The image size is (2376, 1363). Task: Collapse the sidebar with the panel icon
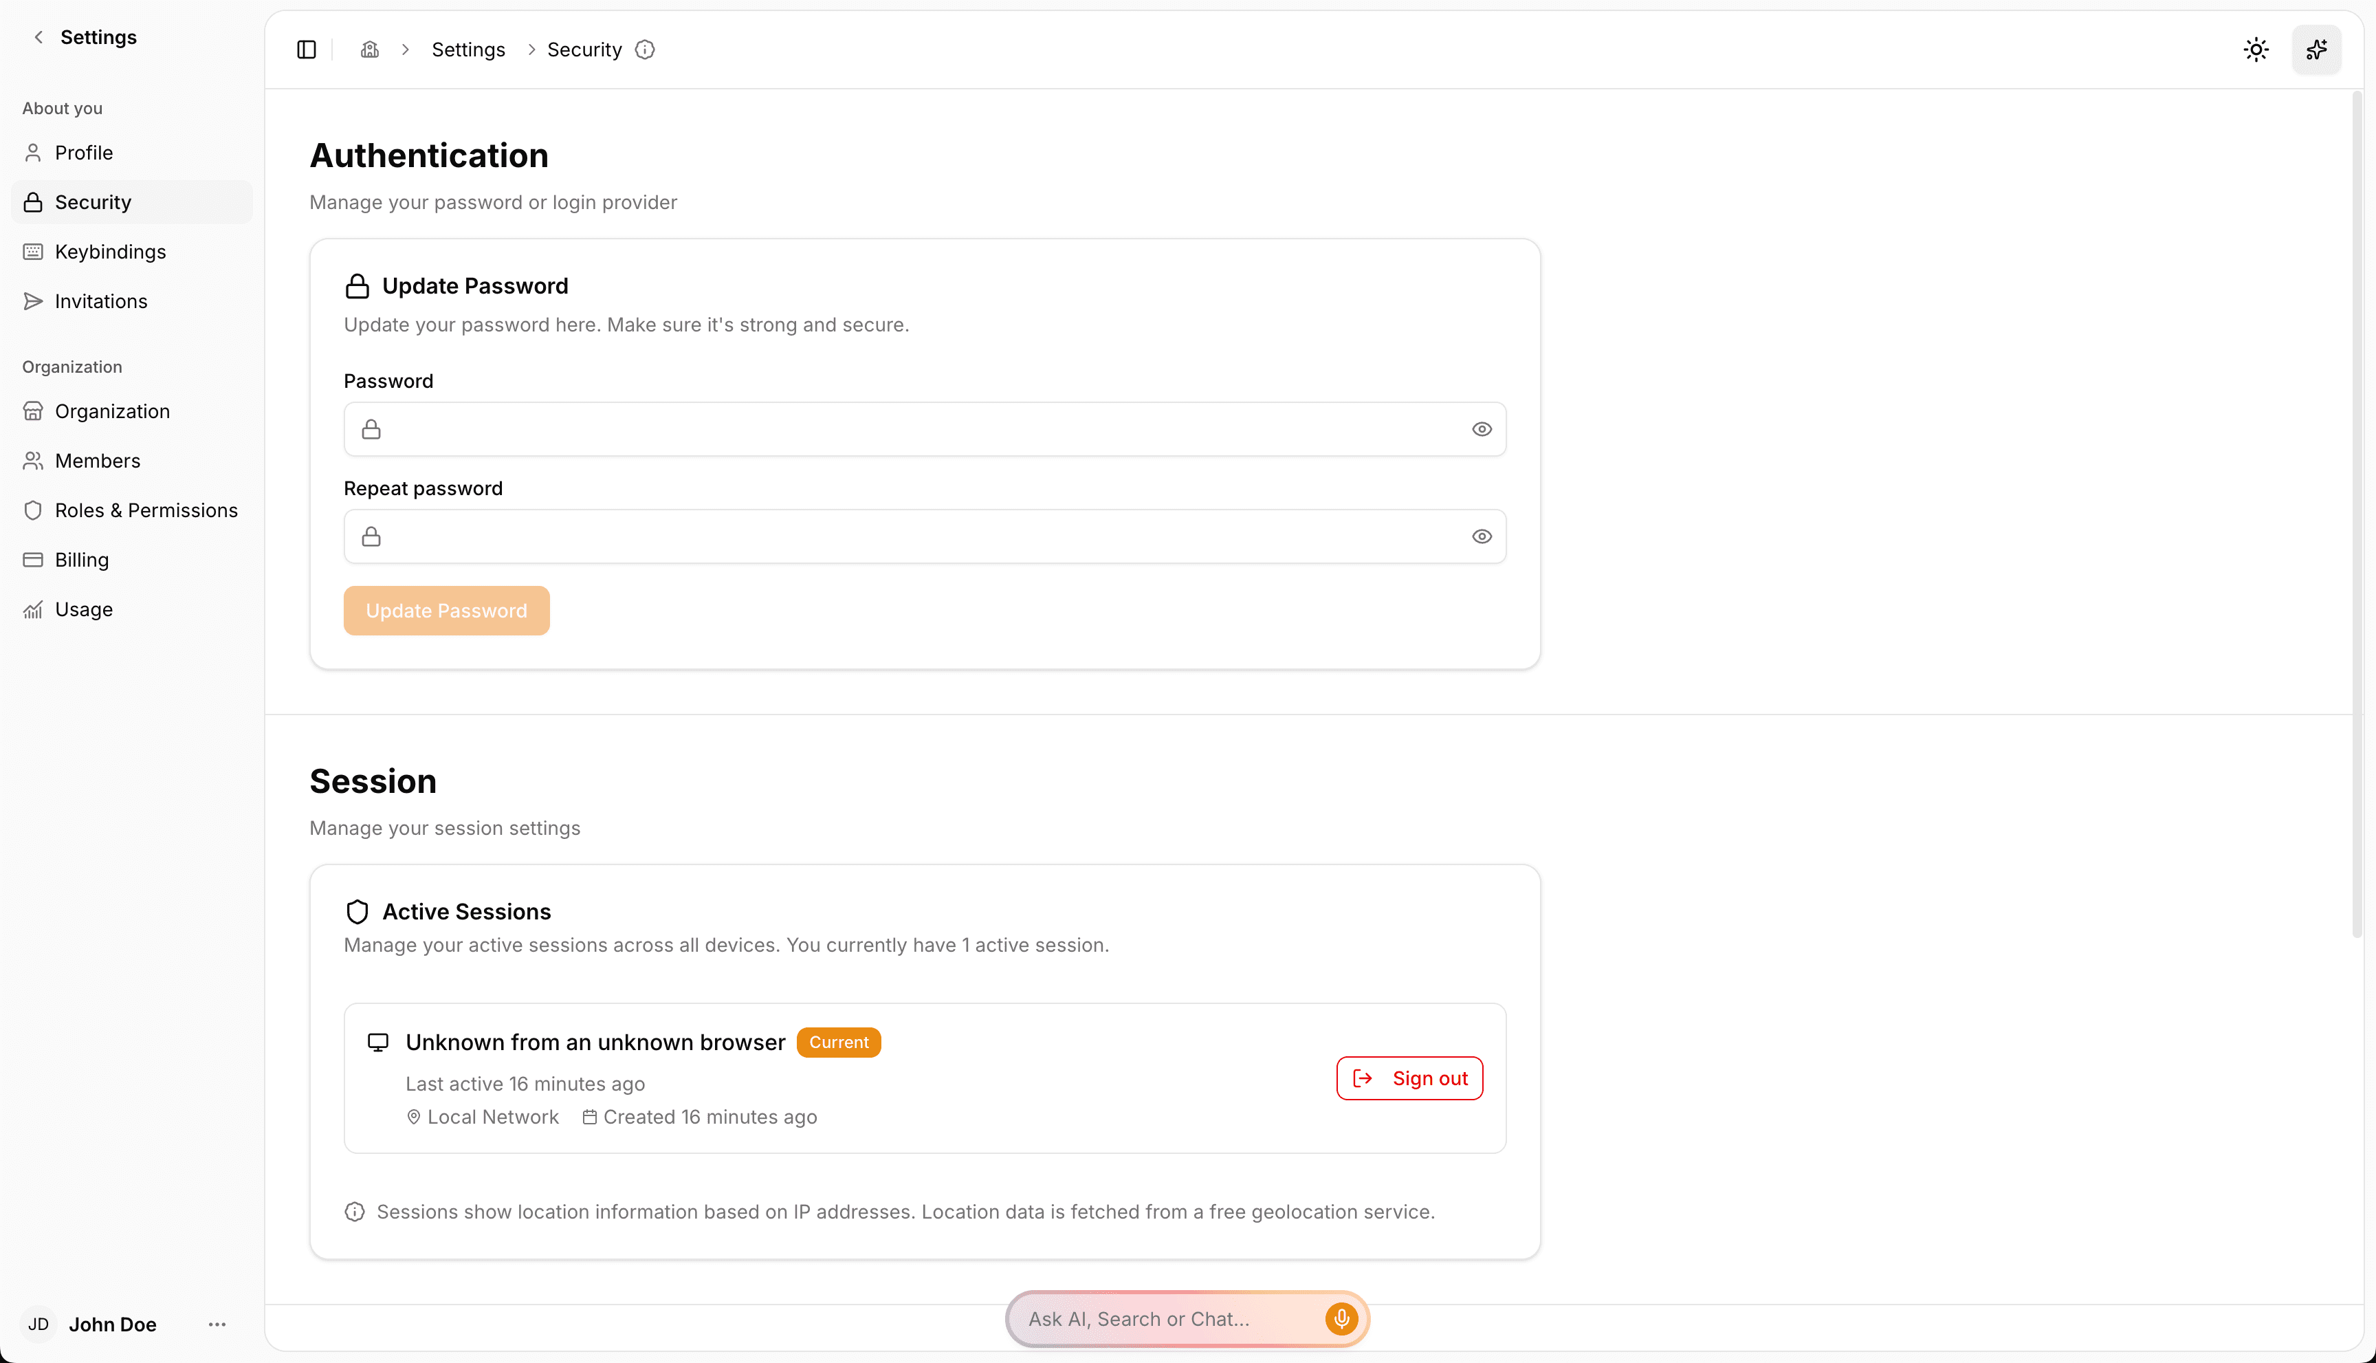click(x=306, y=49)
